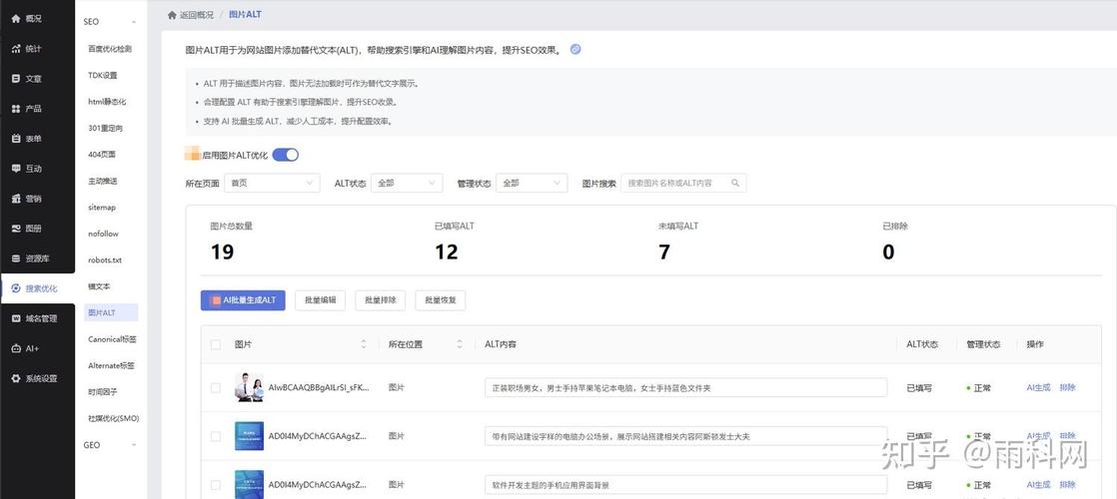Click the 图片总数量 value 19
The image size is (1117, 499).
(222, 251)
